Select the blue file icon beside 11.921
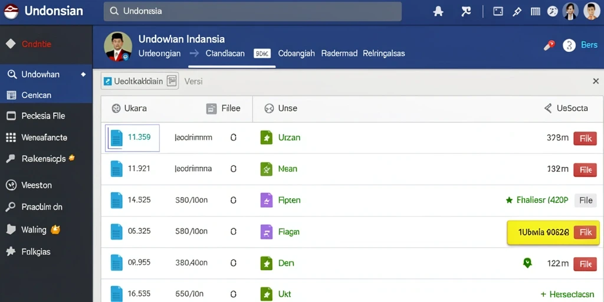The width and height of the screenshot is (604, 302). [116, 169]
